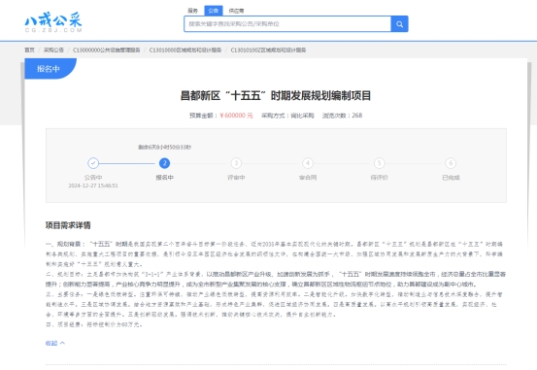This screenshot has width=537, height=370.
Task: Open C13010100Z区域规划和设计服务 breadcrumb
Action: [268, 50]
